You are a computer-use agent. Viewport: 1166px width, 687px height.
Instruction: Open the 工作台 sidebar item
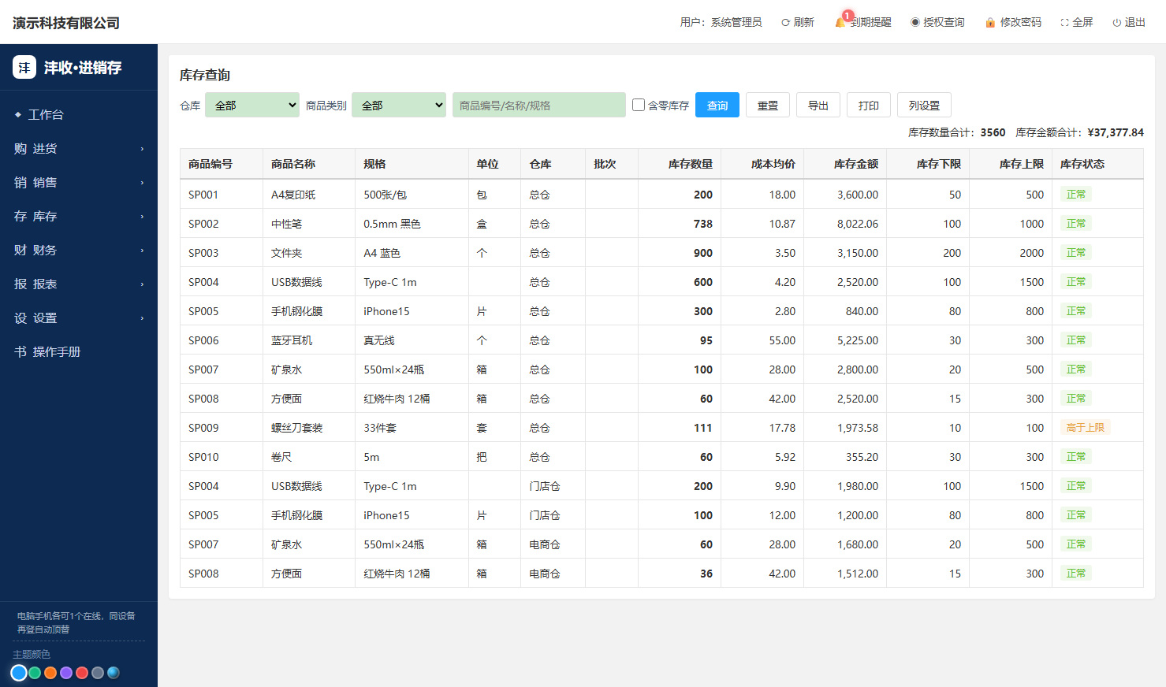79,114
